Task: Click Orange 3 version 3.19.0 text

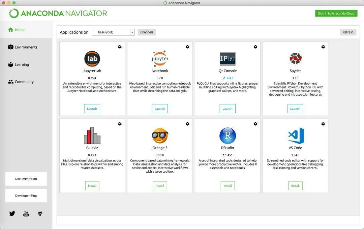Action: click(160, 155)
